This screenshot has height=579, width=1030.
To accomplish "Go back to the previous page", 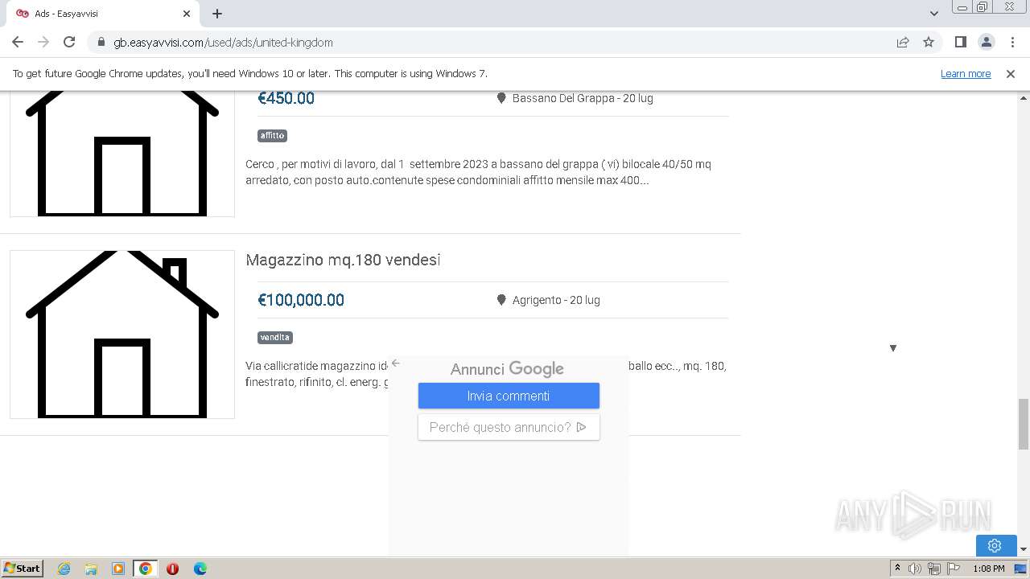I will [x=18, y=42].
